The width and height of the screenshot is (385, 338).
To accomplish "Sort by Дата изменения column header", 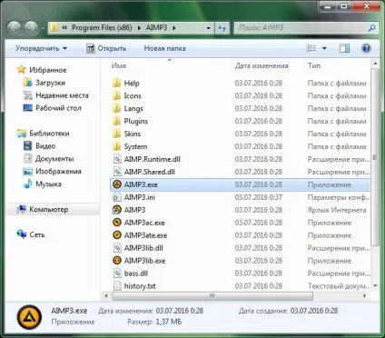I will [262, 65].
